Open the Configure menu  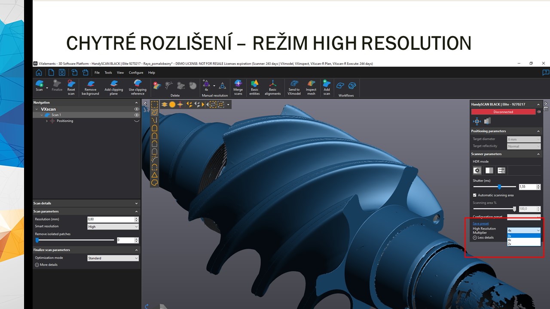coord(136,73)
